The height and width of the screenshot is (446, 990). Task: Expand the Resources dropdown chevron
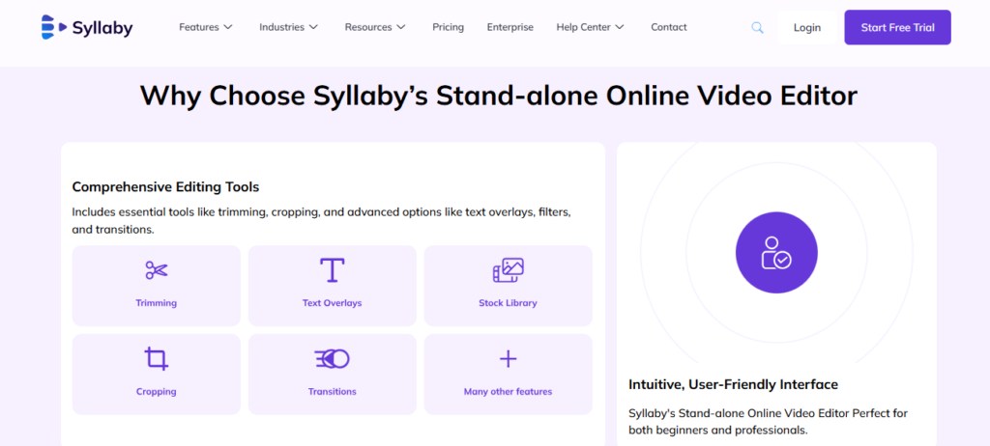[401, 27]
